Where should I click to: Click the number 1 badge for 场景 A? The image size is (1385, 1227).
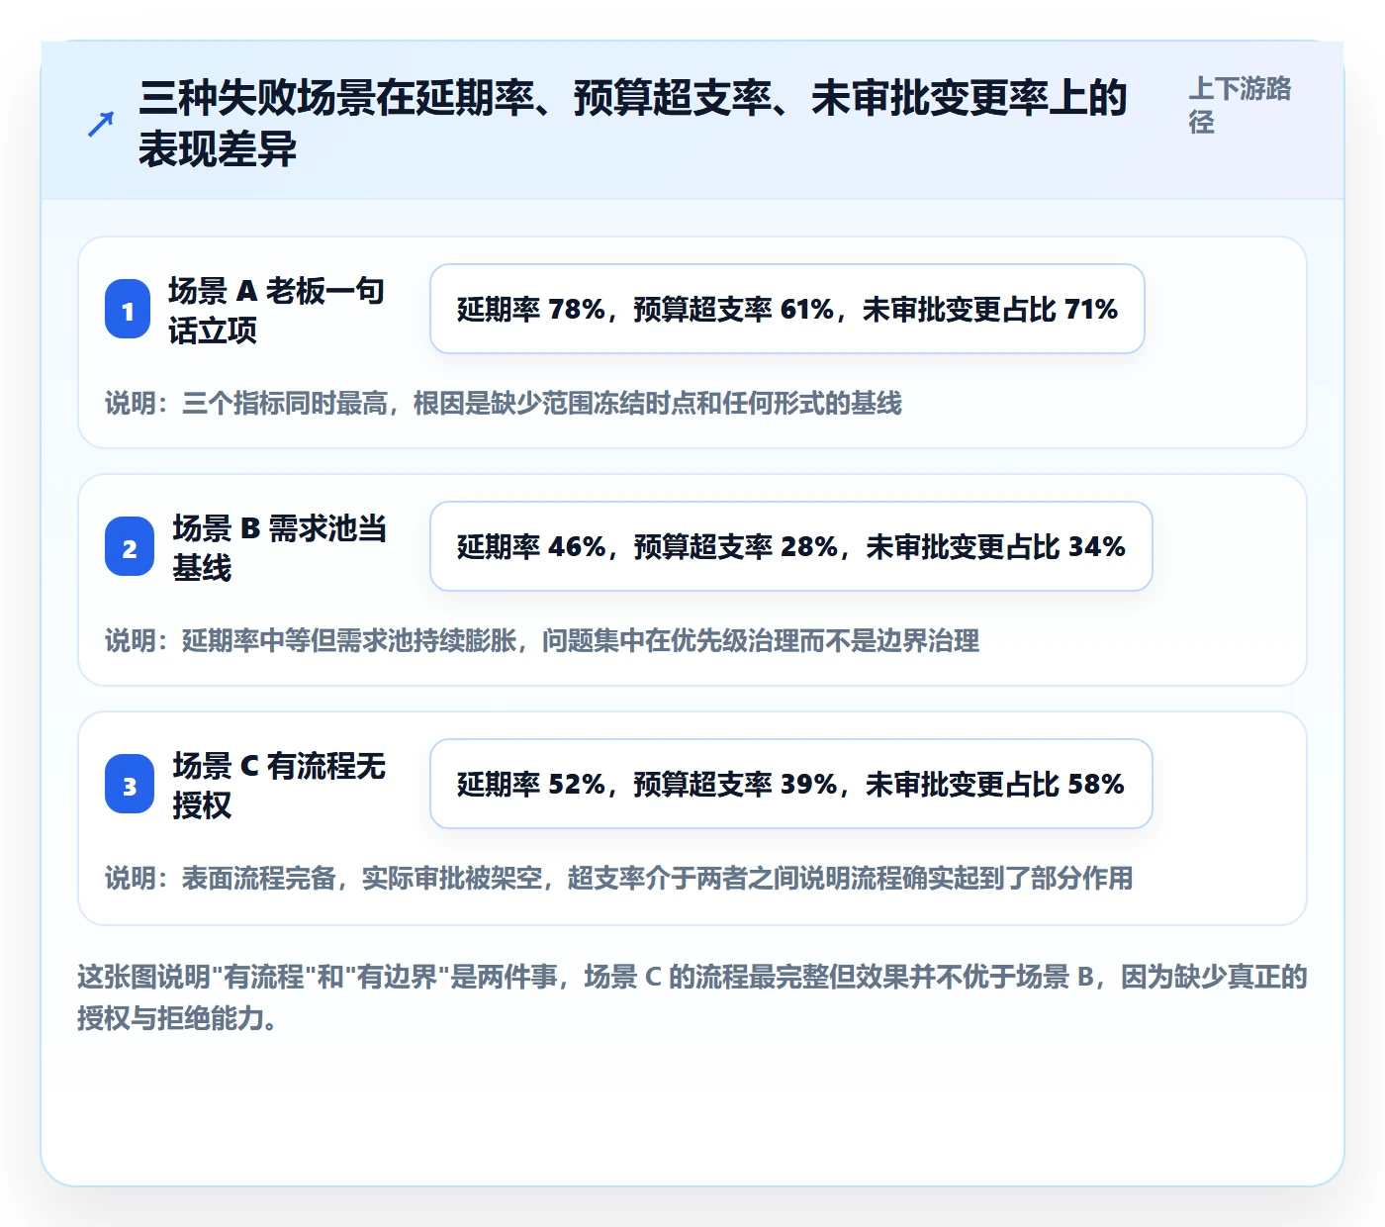tap(128, 310)
